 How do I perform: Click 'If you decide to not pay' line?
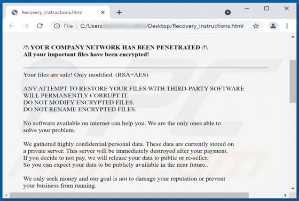point(116,158)
